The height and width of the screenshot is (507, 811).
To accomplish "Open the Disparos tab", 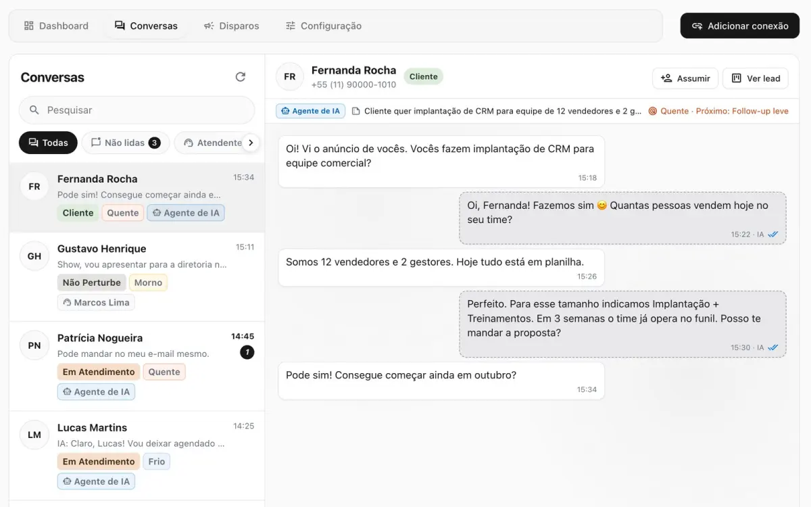I will [231, 26].
